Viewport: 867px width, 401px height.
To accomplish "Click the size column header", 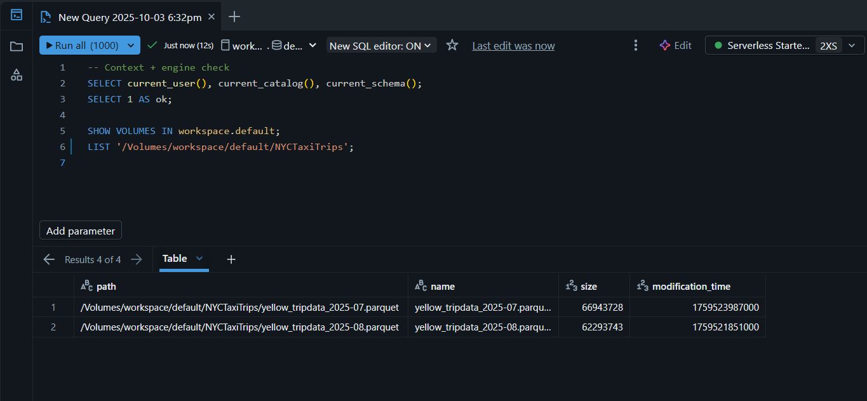I will (594, 287).
